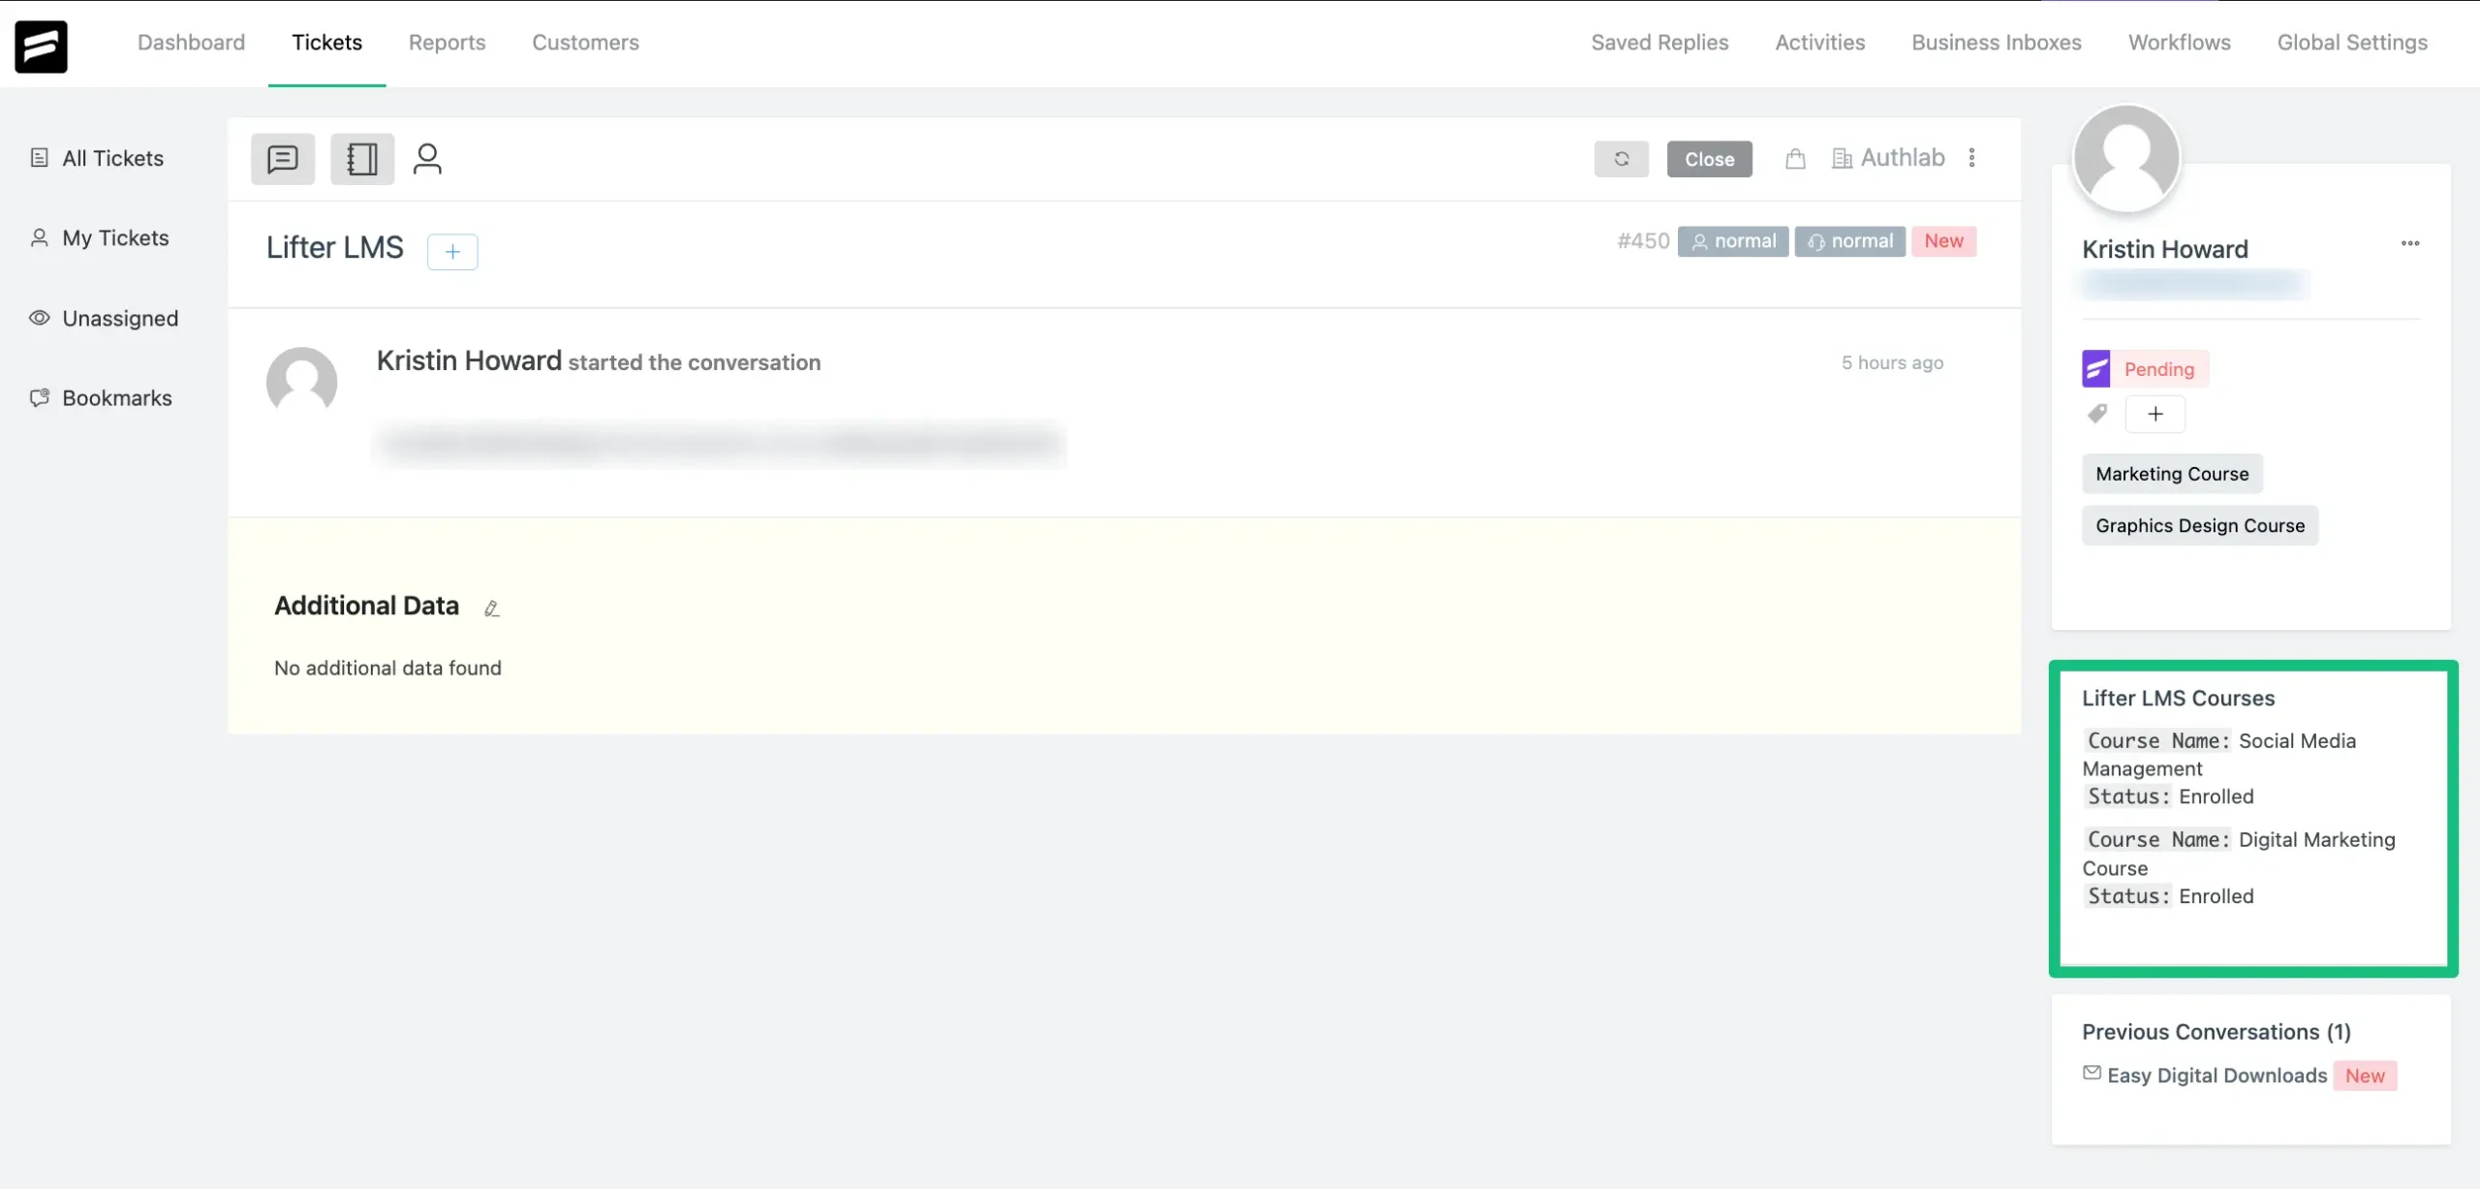Click the customer profile icon in the toolbar
Viewport: 2480px width, 1189px height.
427,159
